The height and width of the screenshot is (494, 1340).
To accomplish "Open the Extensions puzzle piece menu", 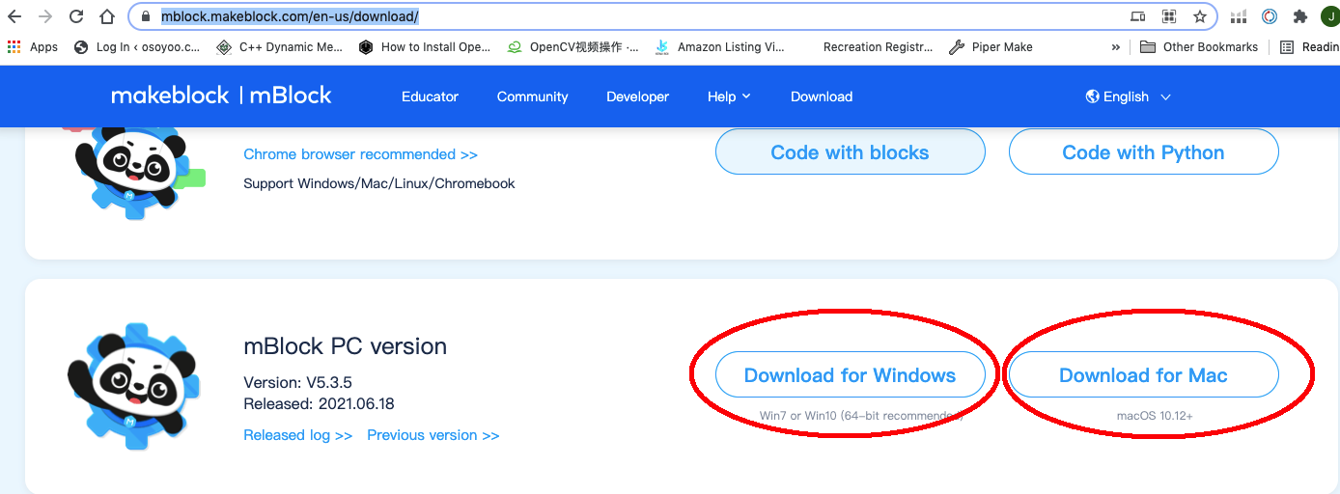I will (x=1299, y=16).
